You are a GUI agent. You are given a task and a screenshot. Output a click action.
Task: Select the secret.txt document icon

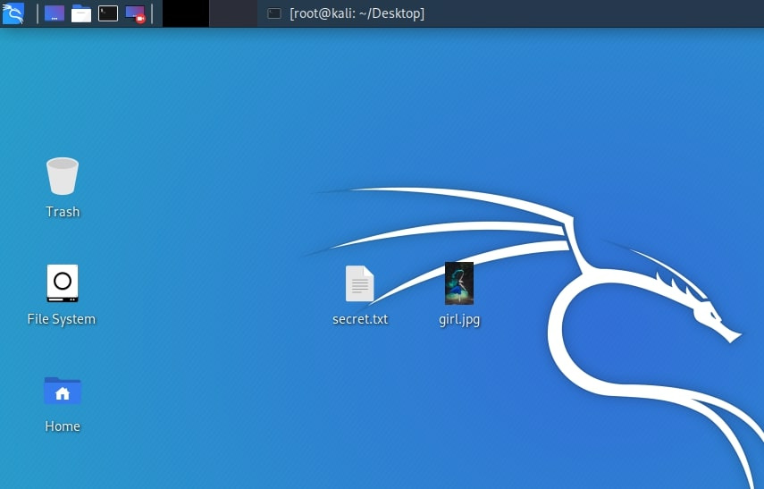click(x=360, y=283)
